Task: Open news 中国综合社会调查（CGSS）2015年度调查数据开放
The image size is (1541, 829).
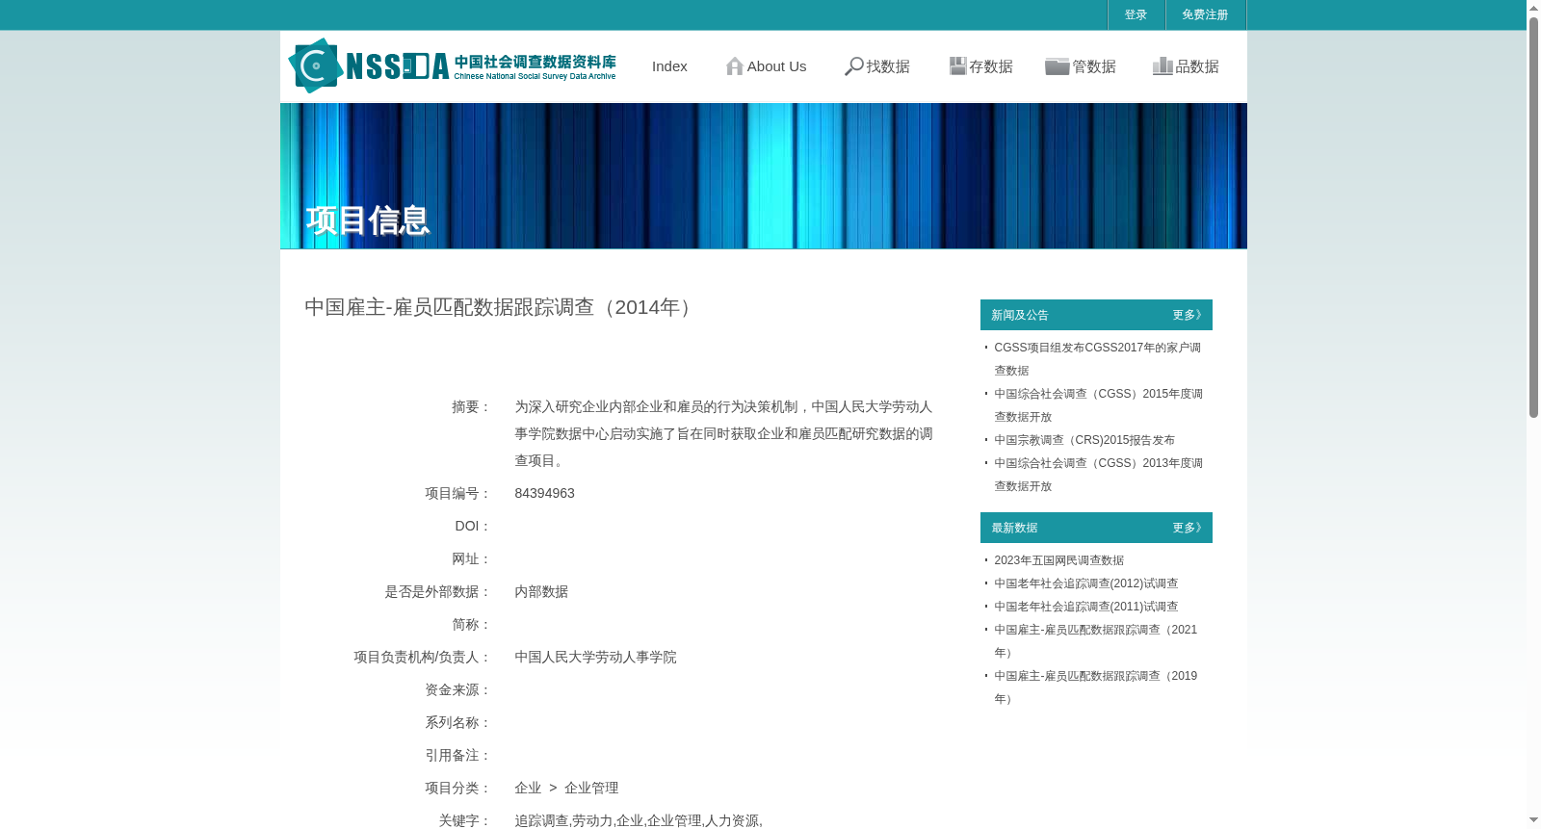Action: (1099, 405)
